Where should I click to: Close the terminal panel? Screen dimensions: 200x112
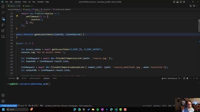[x=197, y=78]
